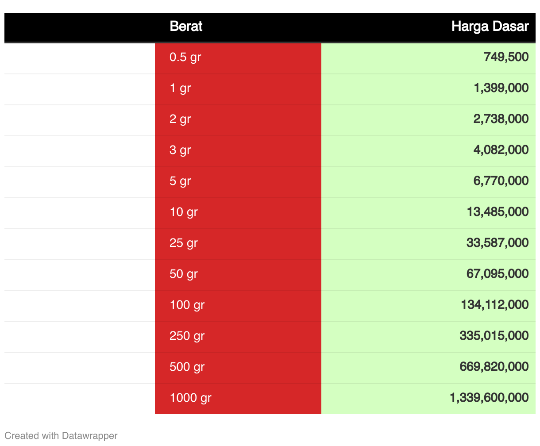Screen dimensions: 540x446
Task: Click the price 13,485,000
Action: 498,211
